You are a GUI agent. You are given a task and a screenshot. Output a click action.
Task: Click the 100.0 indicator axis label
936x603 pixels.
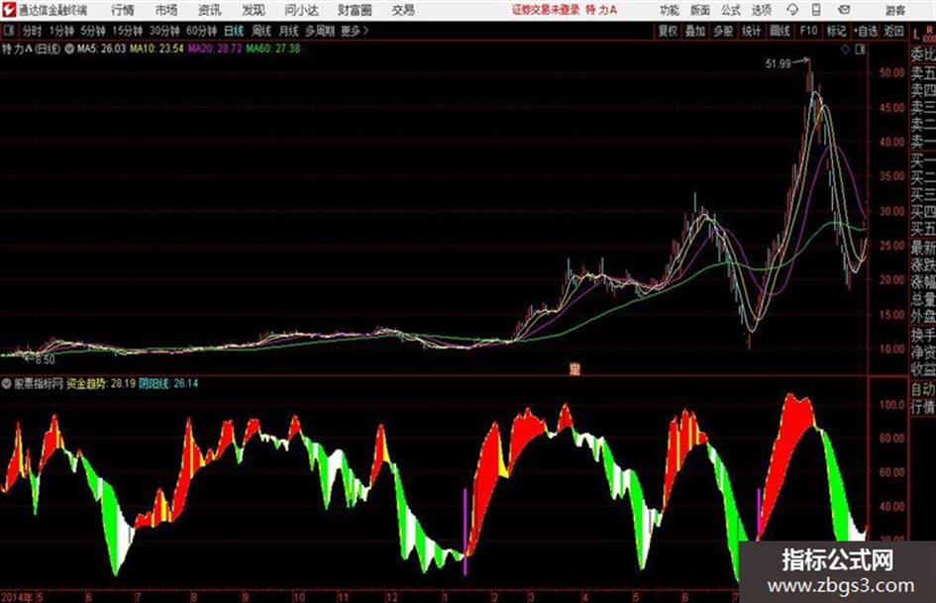(x=891, y=404)
